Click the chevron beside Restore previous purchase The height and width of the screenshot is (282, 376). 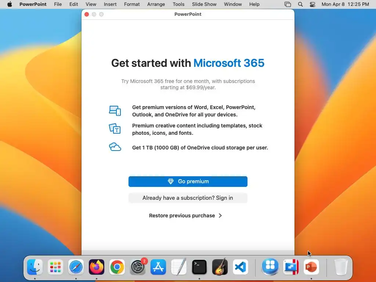pyautogui.click(x=220, y=216)
